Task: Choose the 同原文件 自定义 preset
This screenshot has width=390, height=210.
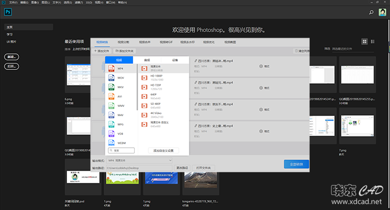Action: 163,124
